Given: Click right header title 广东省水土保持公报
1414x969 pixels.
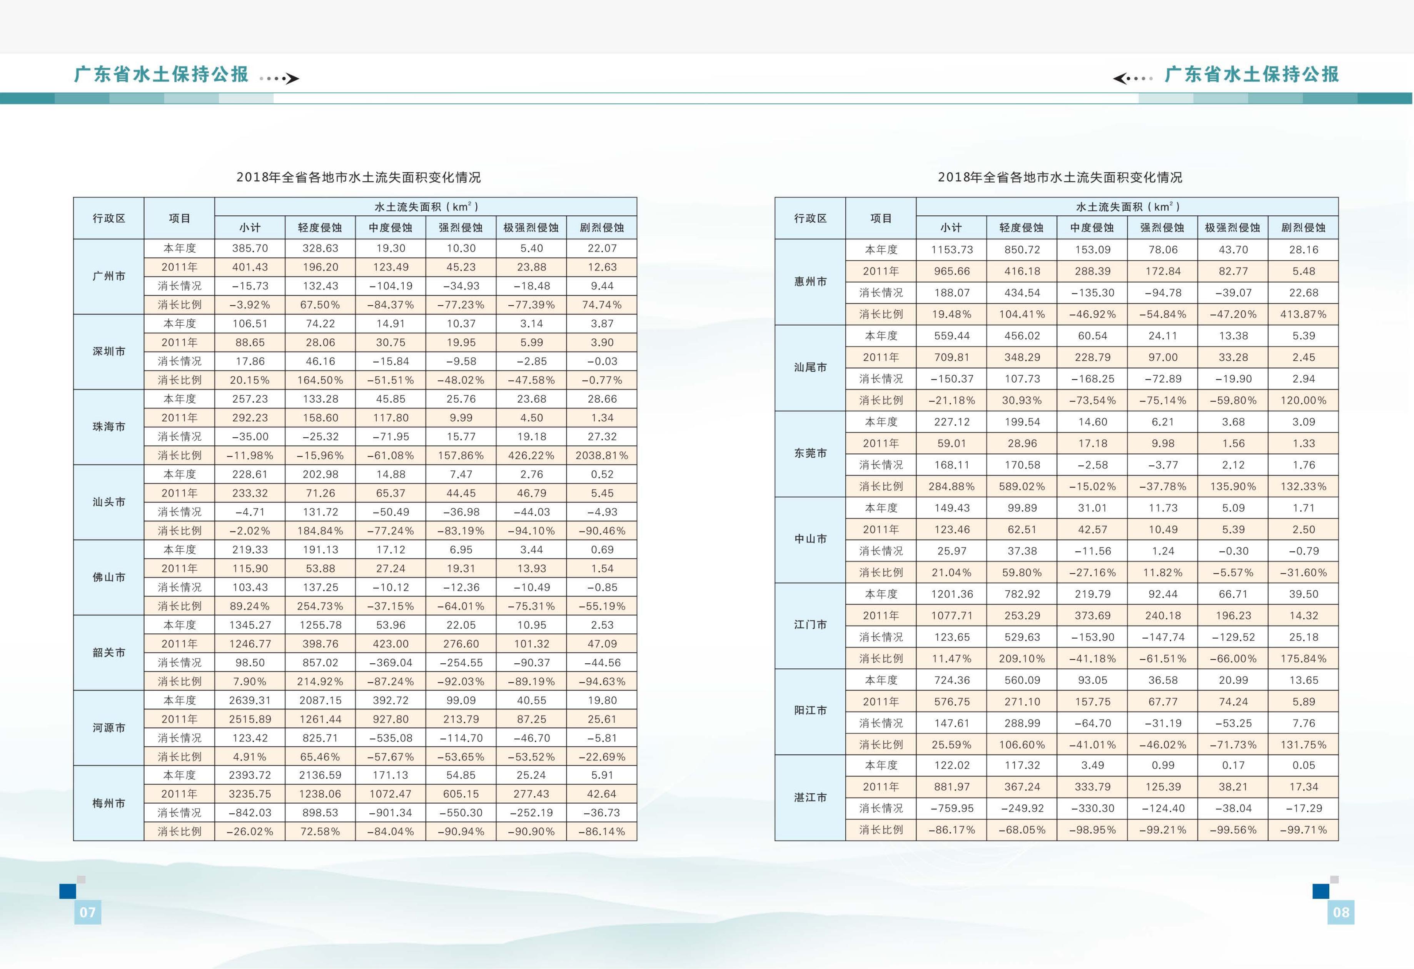Looking at the screenshot, I should pos(1252,74).
